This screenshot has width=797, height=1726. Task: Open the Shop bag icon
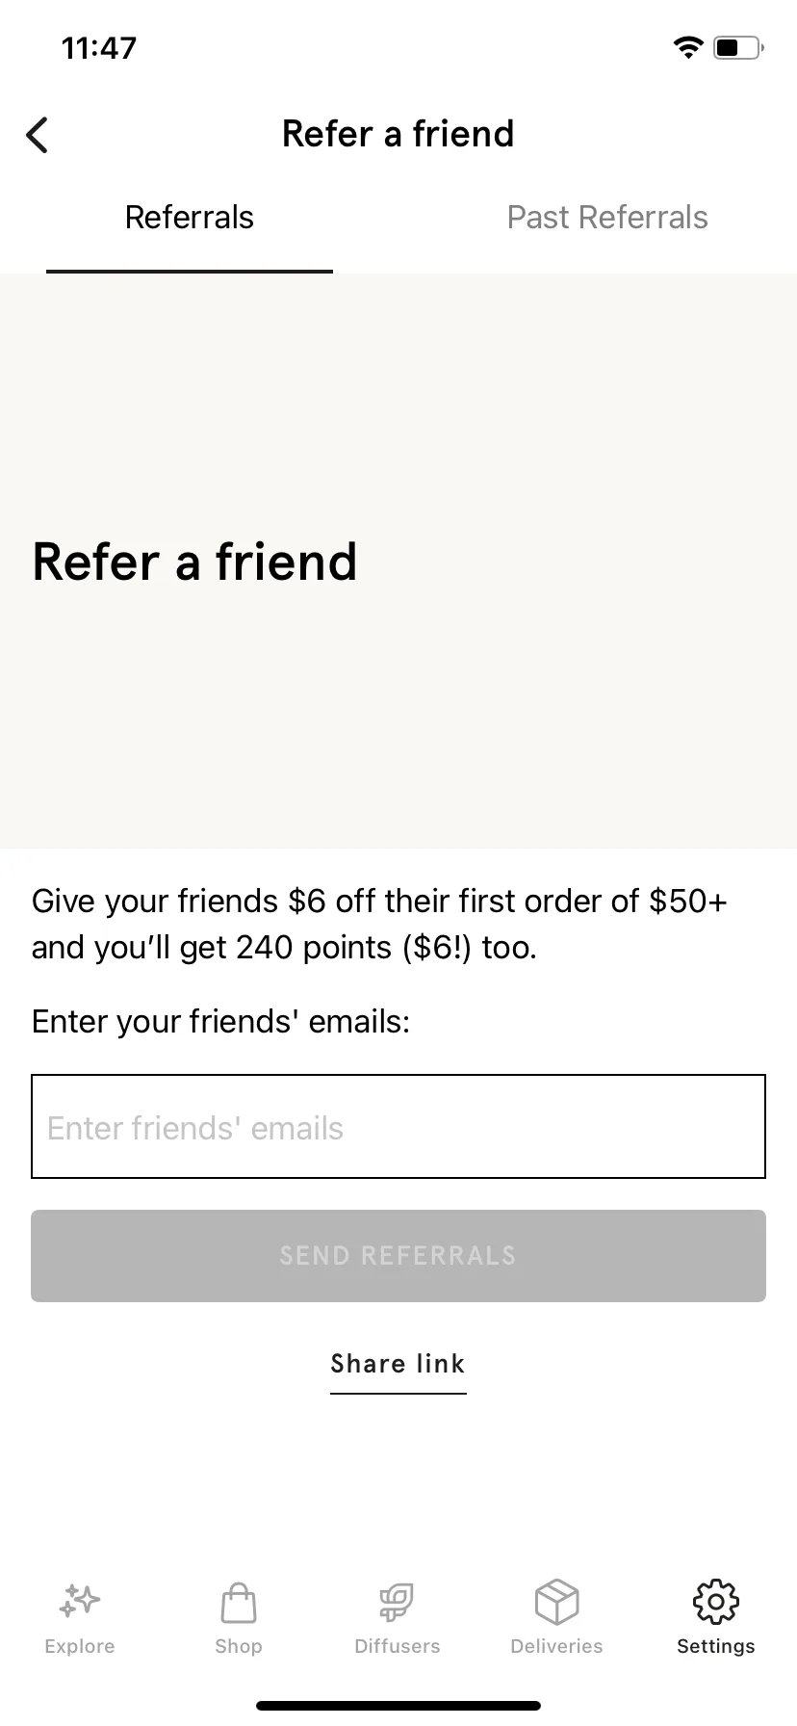pos(239,1603)
